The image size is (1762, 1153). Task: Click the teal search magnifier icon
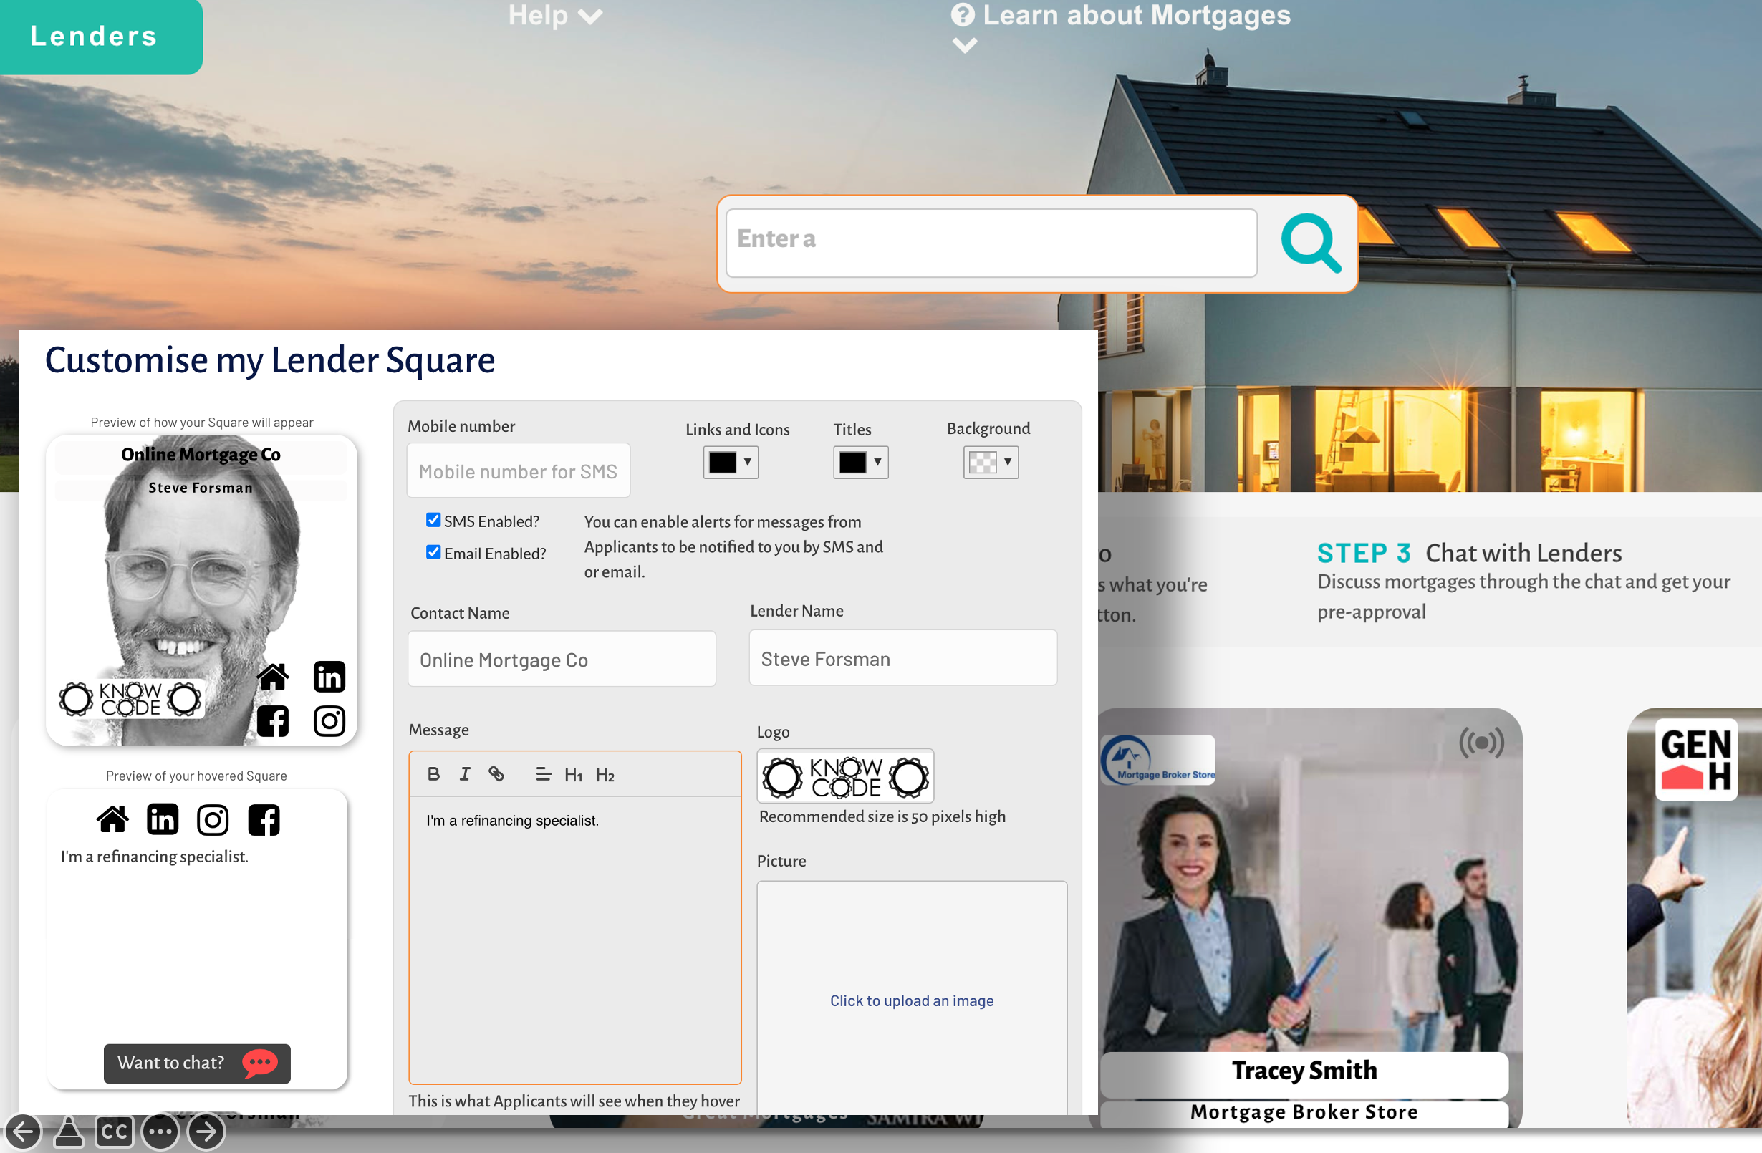point(1309,243)
